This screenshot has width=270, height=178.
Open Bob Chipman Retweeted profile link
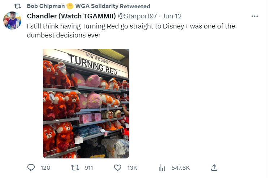click(46, 6)
